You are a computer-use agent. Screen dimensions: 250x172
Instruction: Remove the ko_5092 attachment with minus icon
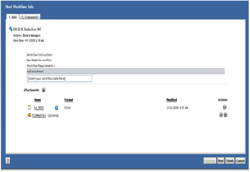pos(225,107)
